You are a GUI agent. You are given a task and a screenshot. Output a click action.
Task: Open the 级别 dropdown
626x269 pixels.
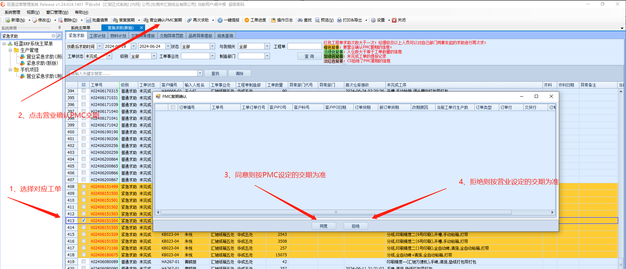[154, 56]
